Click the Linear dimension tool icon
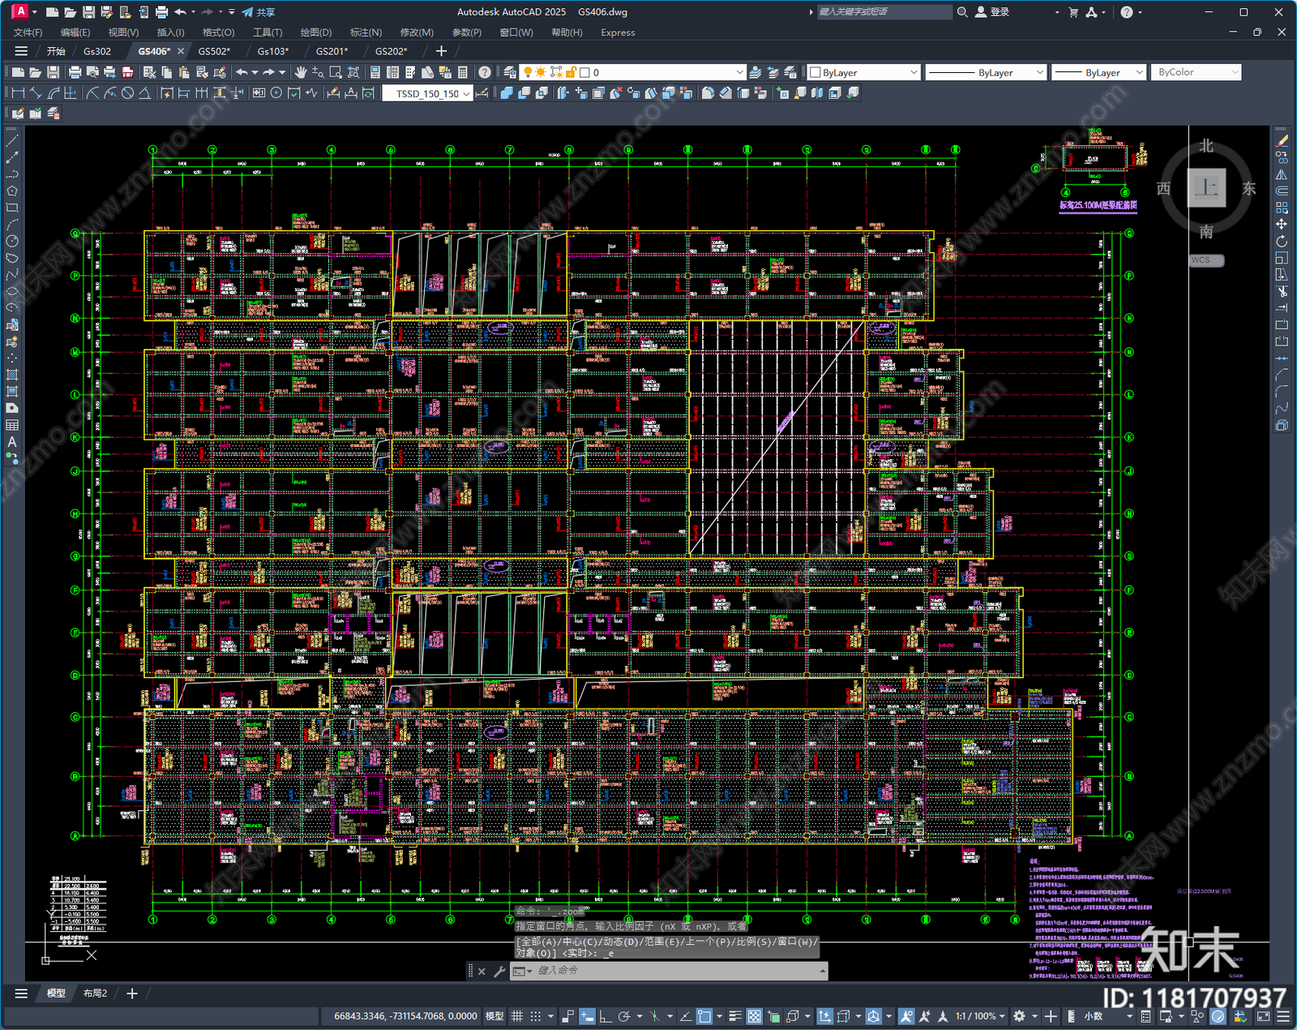 coord(18,93)
